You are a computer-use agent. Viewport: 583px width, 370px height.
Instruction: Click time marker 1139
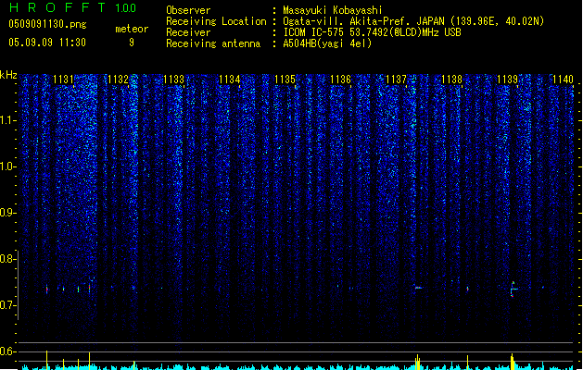pyautogui.click(x=507, y=80)
